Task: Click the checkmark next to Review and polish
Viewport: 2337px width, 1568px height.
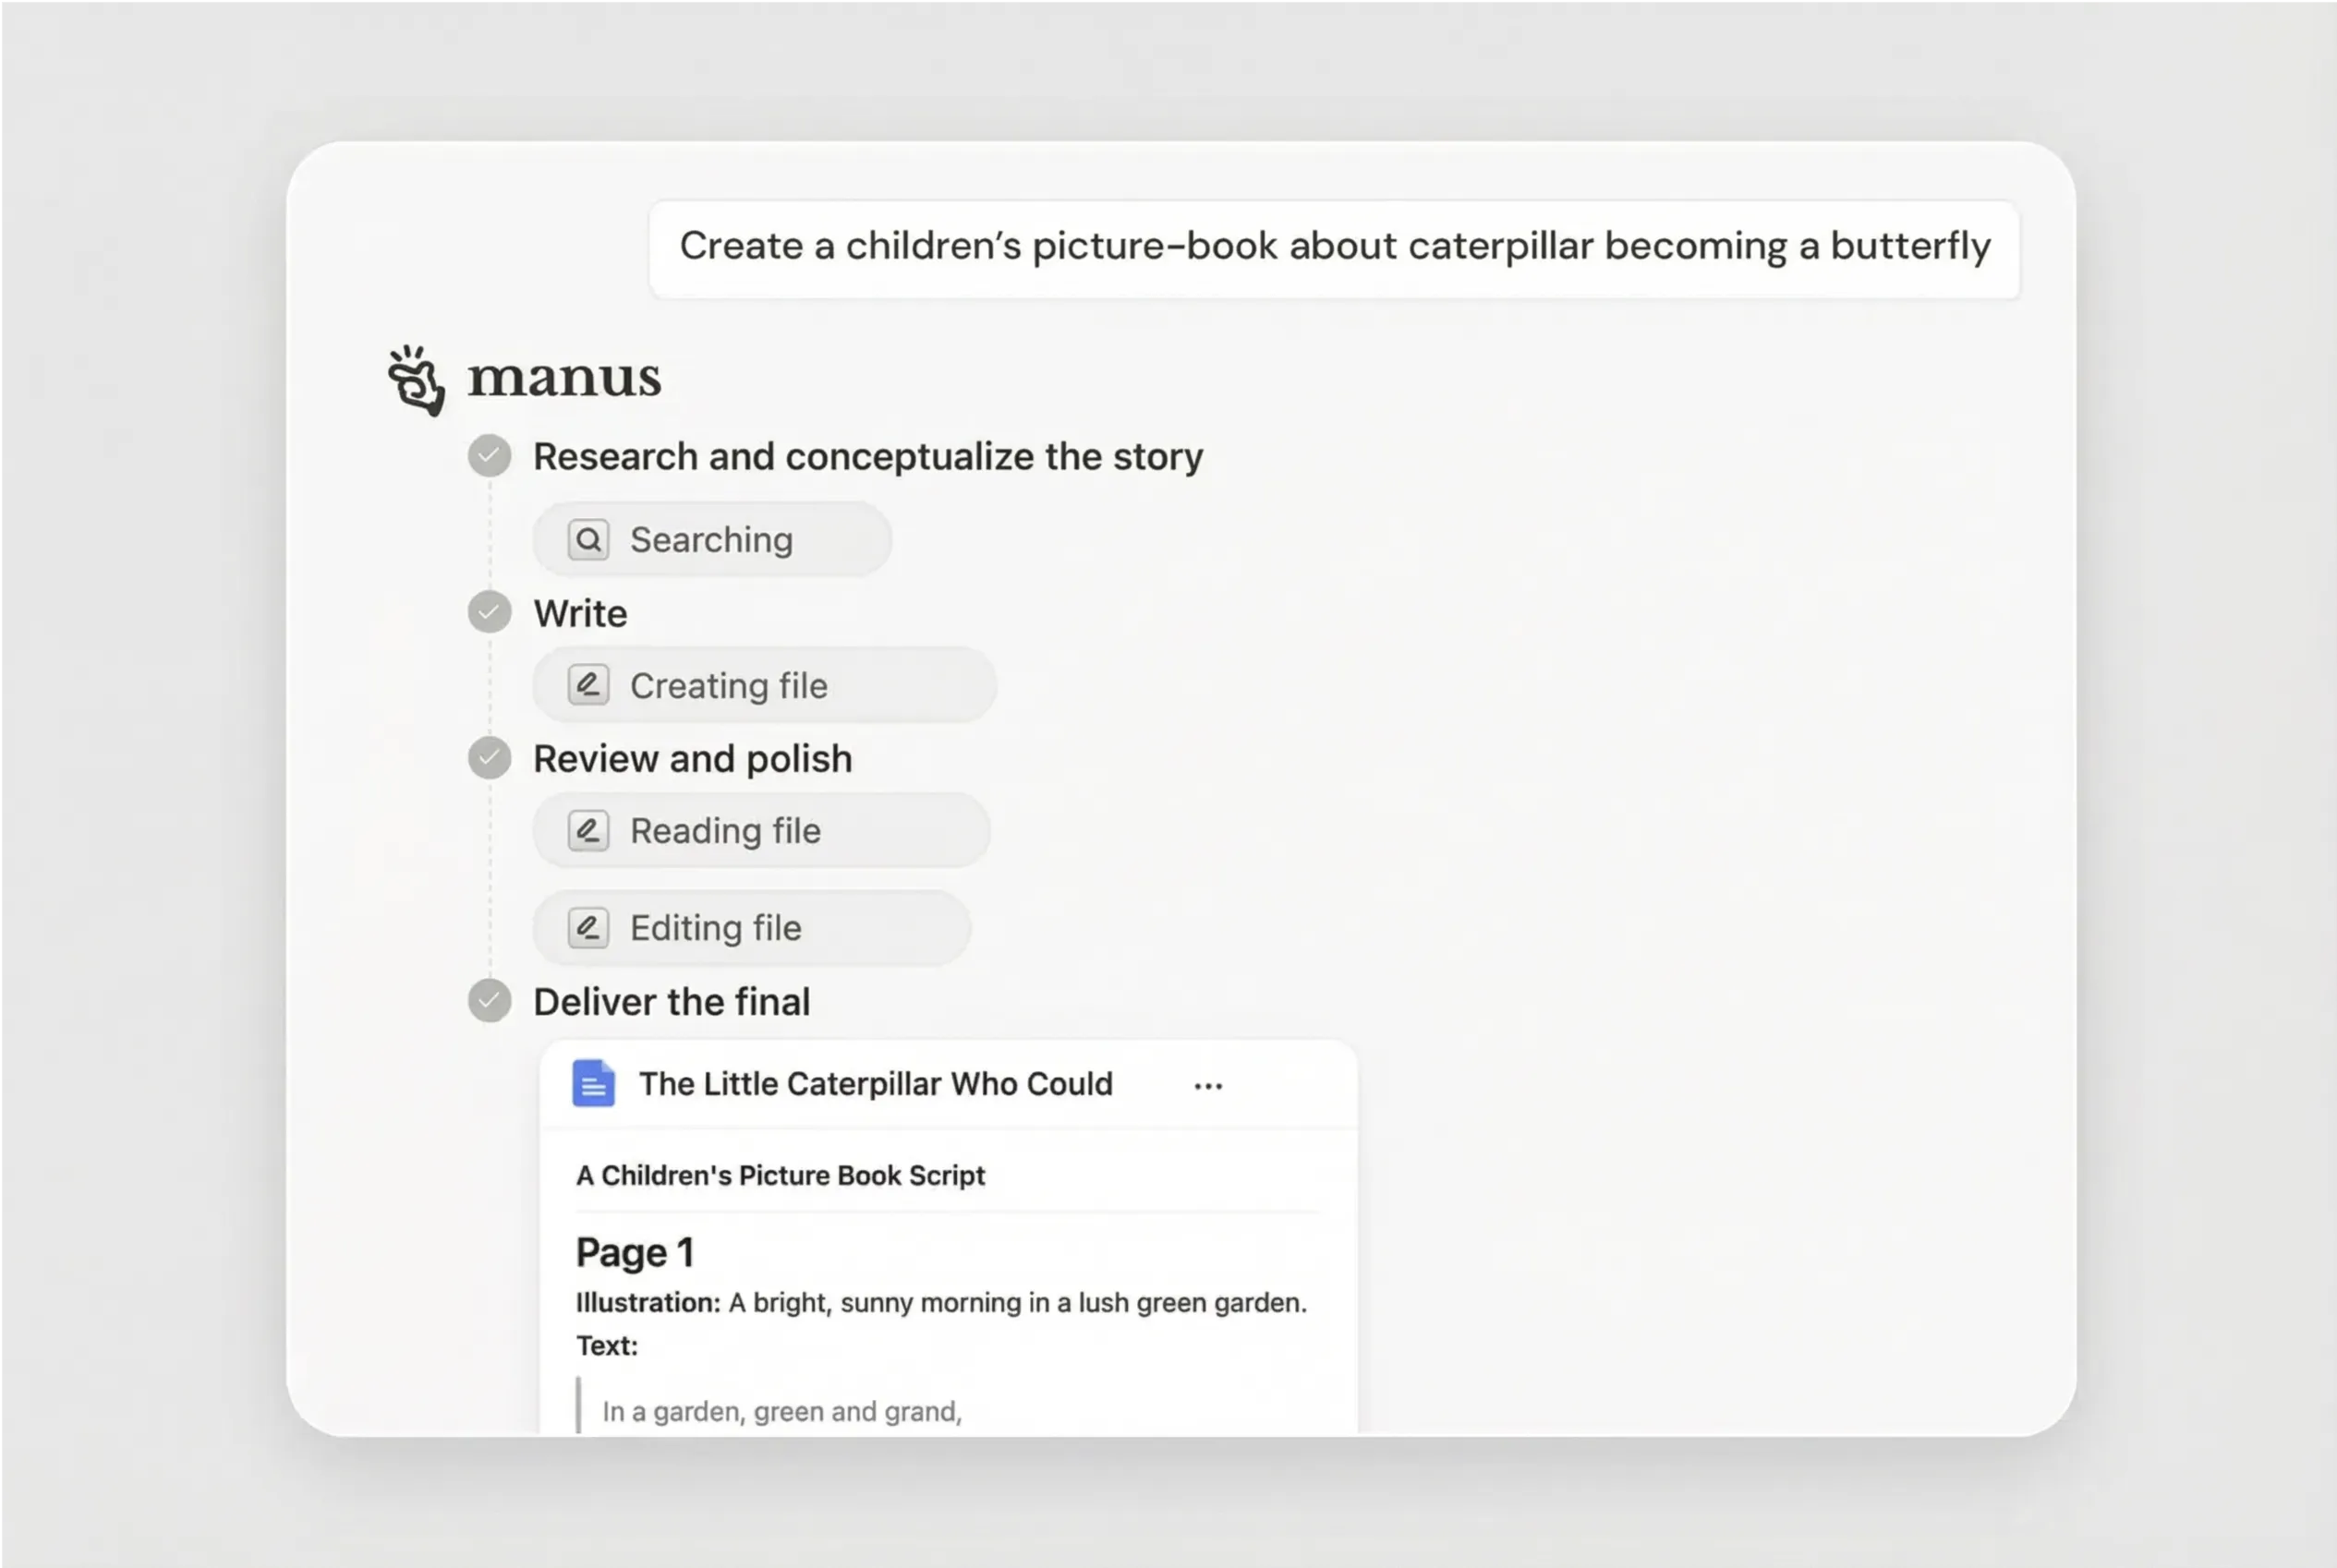Action: 490,758
